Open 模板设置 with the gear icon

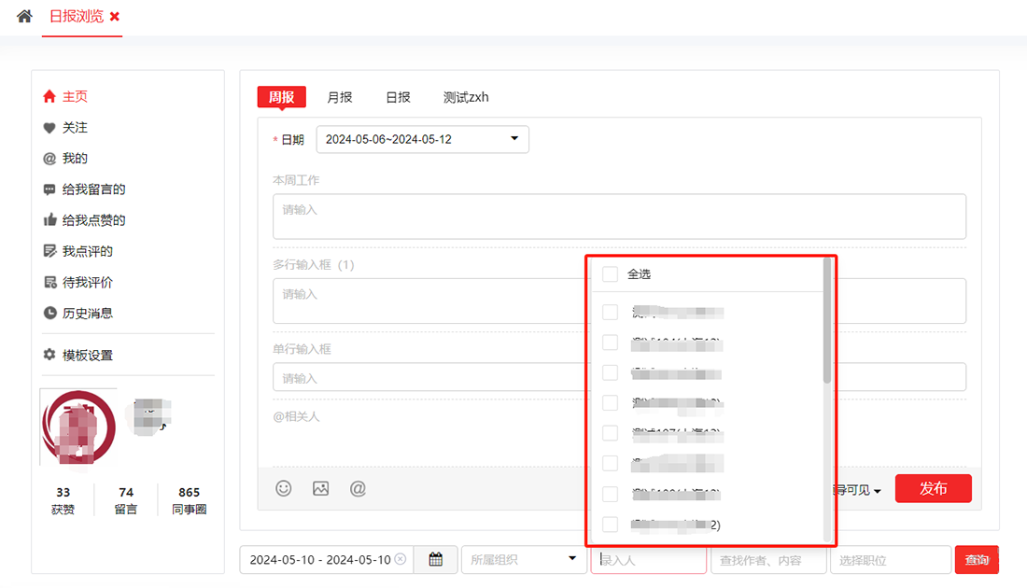50,355
